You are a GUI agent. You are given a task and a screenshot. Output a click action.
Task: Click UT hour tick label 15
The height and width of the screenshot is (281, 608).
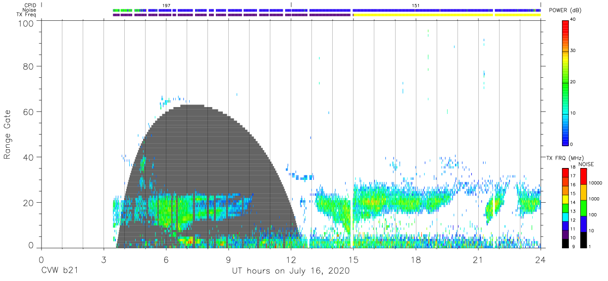[353, 260]
